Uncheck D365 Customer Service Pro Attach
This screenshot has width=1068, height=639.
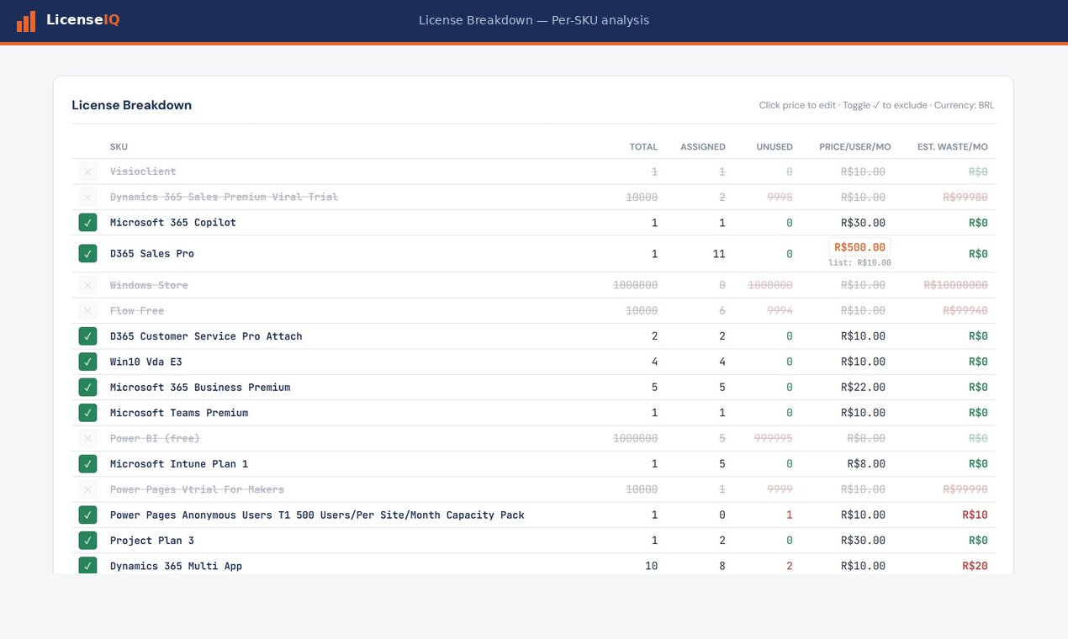click(87, 336)
